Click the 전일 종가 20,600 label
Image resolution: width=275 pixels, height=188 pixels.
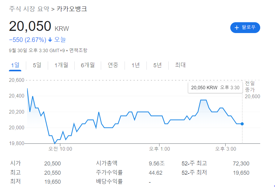coord(252,90)
